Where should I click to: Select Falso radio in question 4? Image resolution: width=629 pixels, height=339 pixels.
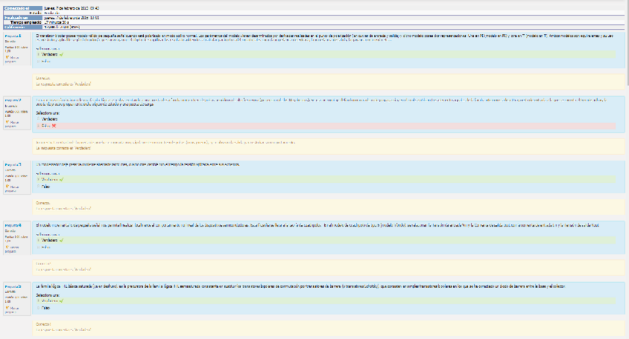(39, 247)
